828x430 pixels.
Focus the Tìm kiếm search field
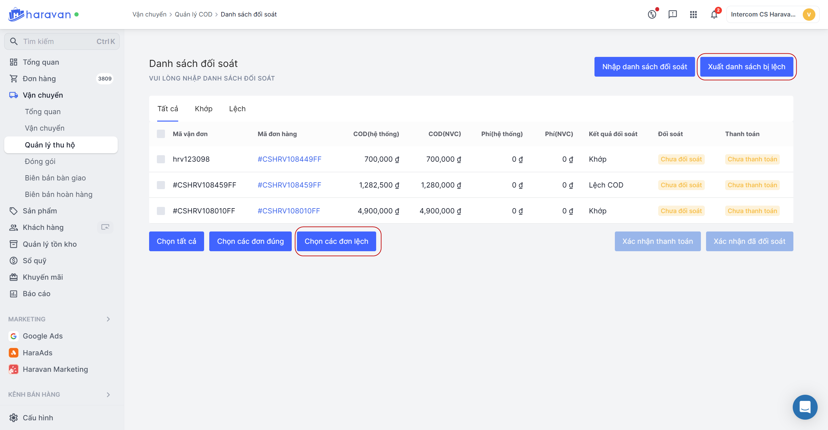[61, 41]
